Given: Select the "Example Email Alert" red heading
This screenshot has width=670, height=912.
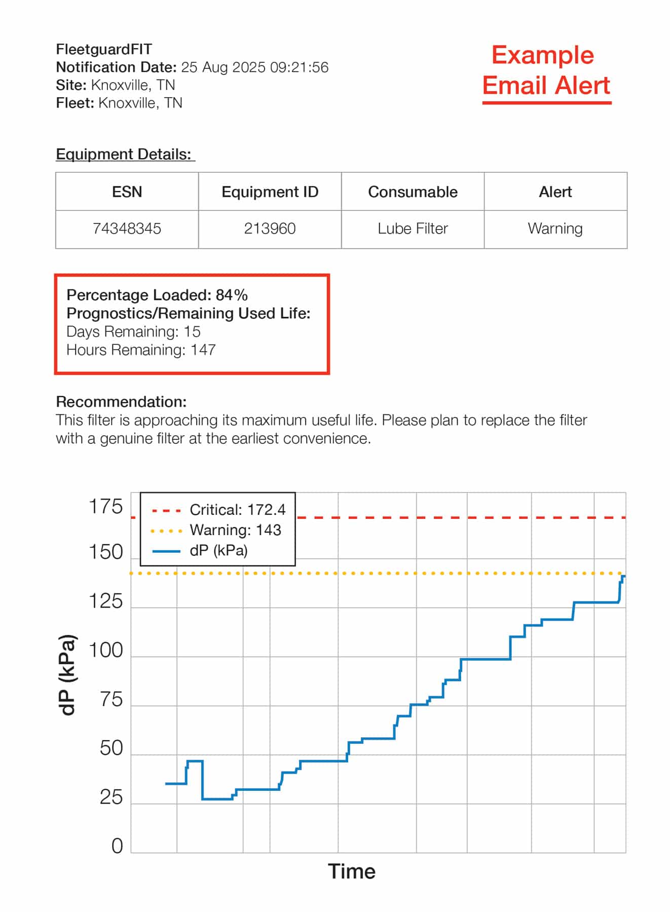Looking at the screenshot, I should (546, 70).
